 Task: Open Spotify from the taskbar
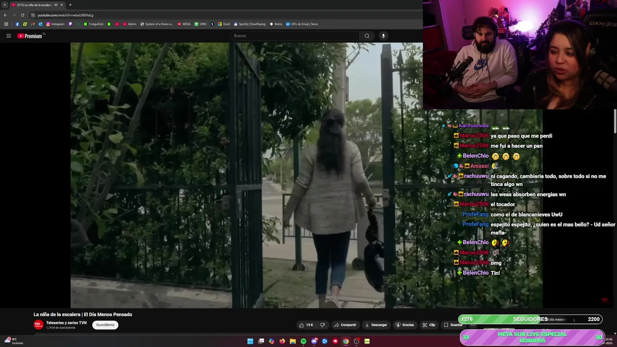tap(303, 341)
